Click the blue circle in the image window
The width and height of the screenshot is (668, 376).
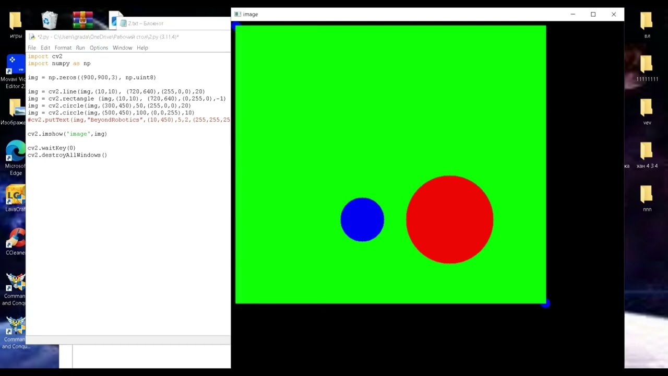(362, 219)
